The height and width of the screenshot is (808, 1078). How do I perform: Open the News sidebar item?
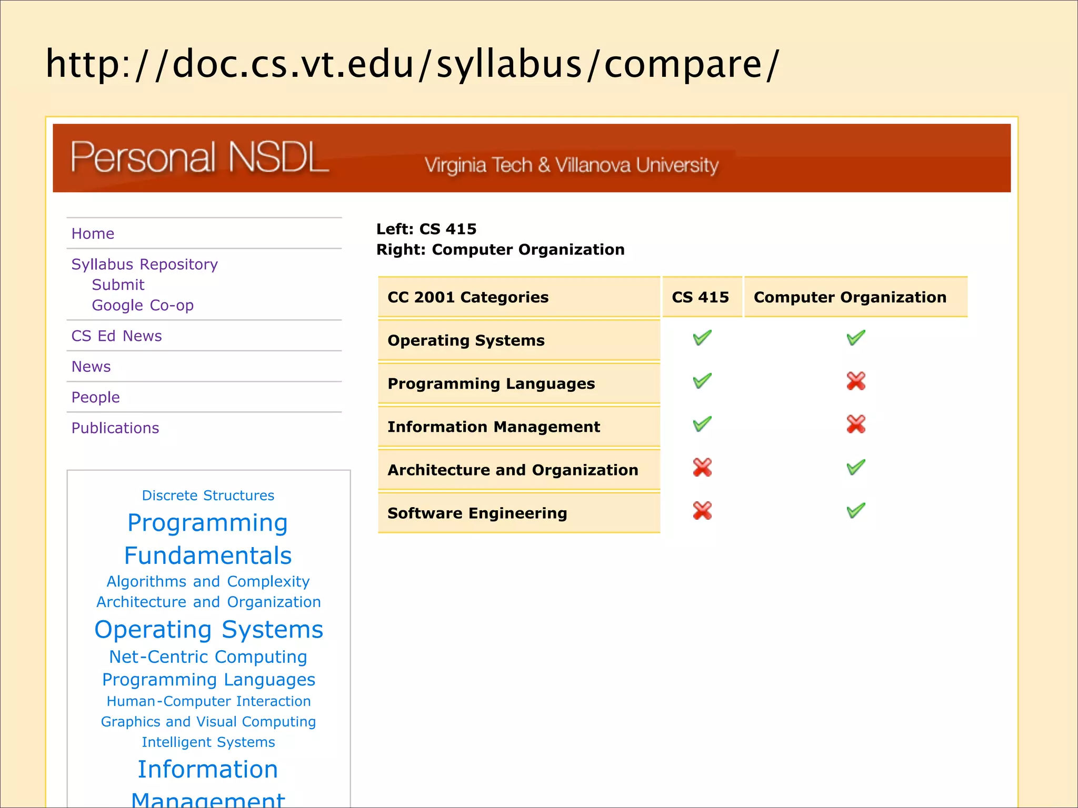click(91, 367)
